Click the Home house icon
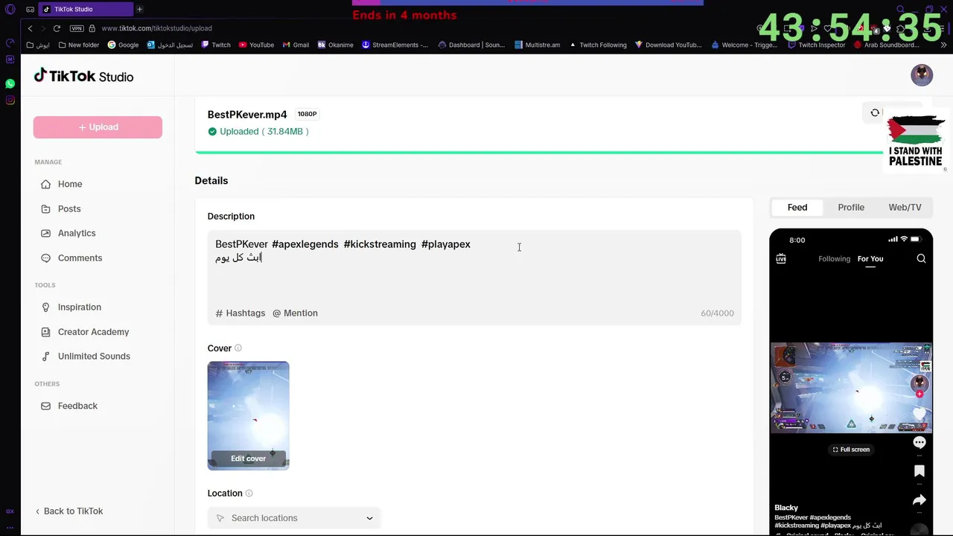953x536 pixels. click(45, 184)
